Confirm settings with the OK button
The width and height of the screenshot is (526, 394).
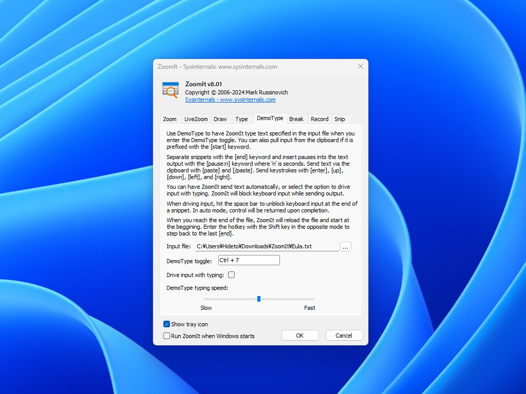[300, 335]
